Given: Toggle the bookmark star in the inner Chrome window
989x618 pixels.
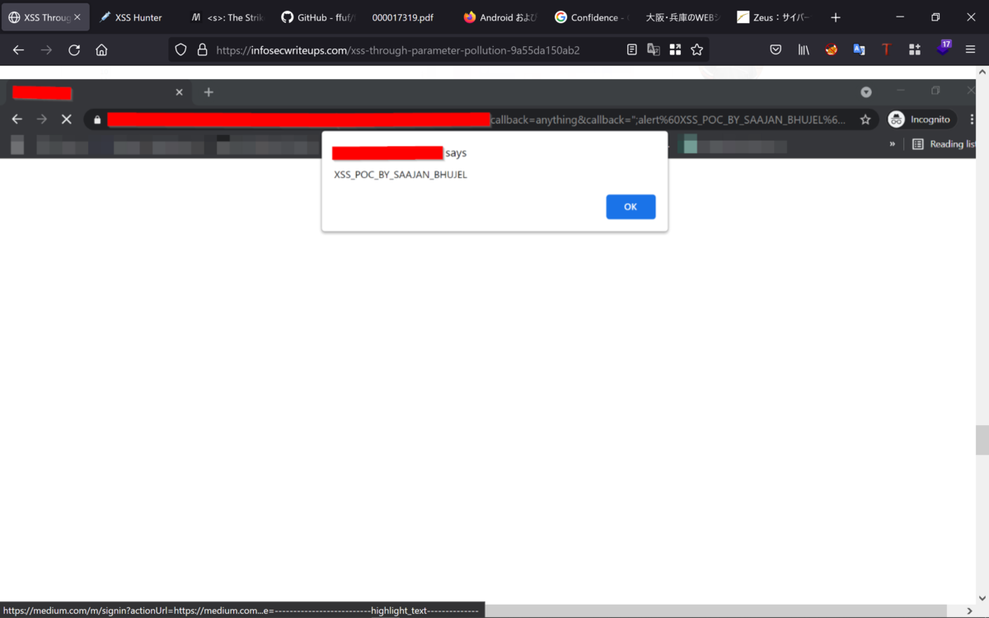Looking at the screenshot, I should coord(866,119).
